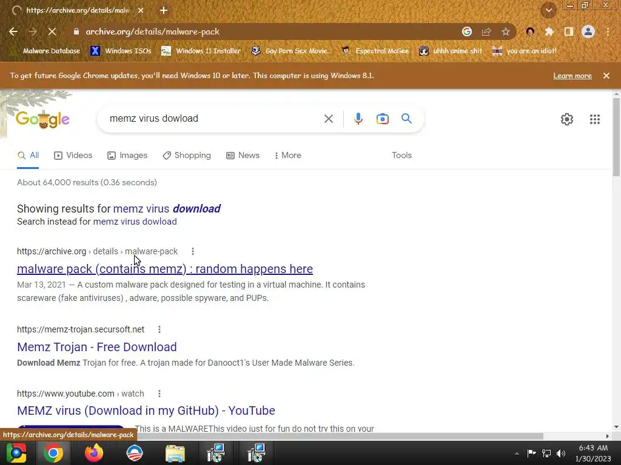Stop loading the page

coord(52,31)
